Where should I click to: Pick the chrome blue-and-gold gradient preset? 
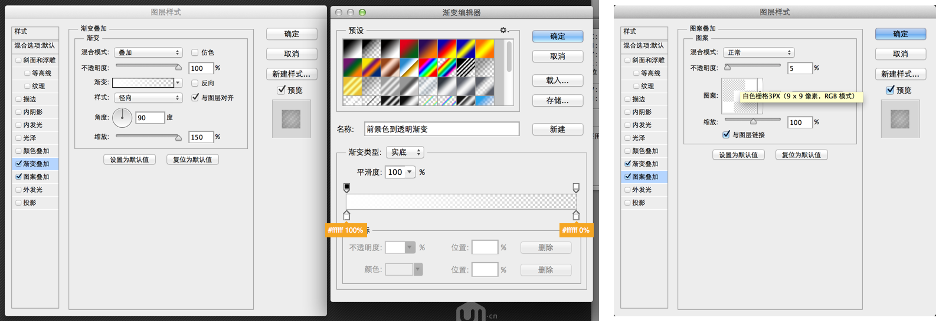coord(409,67)
